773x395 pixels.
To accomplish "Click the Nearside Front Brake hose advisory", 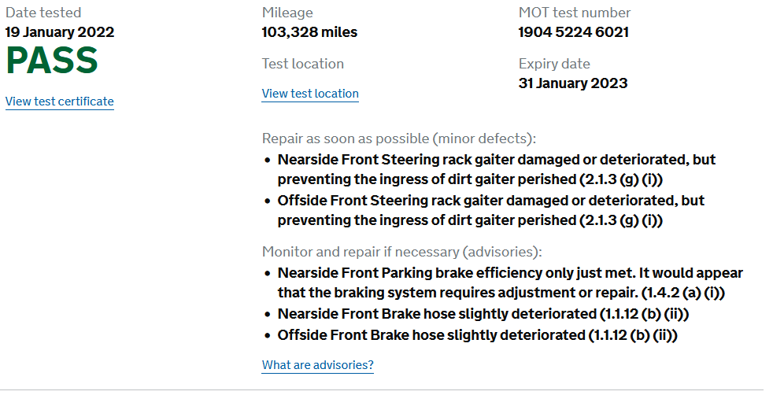I will (483, 314).
